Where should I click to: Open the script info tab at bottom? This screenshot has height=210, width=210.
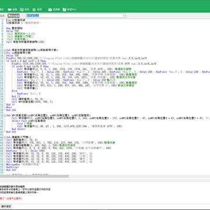point(6,206)
